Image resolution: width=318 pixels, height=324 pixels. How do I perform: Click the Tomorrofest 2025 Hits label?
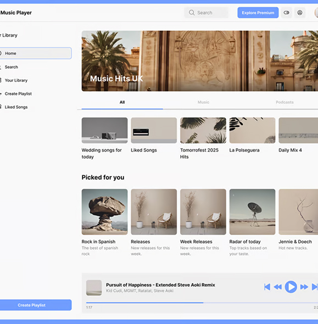point(199,153)
